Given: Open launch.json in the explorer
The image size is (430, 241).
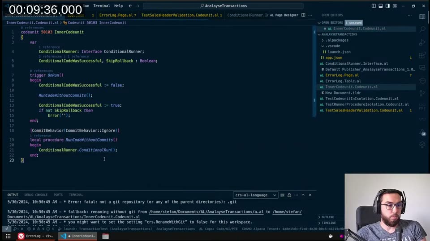Looking at the screenshot, I should click(339, 52).
